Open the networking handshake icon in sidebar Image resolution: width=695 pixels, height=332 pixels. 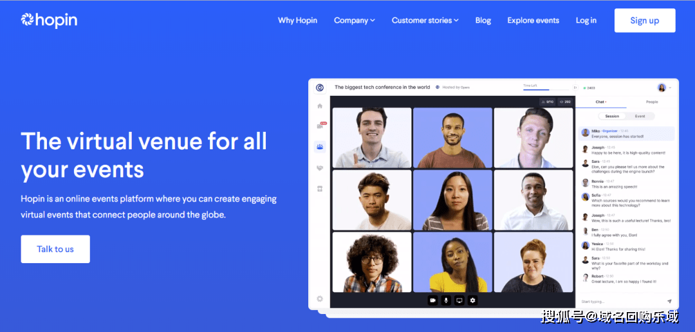click(x=320, y=168)
